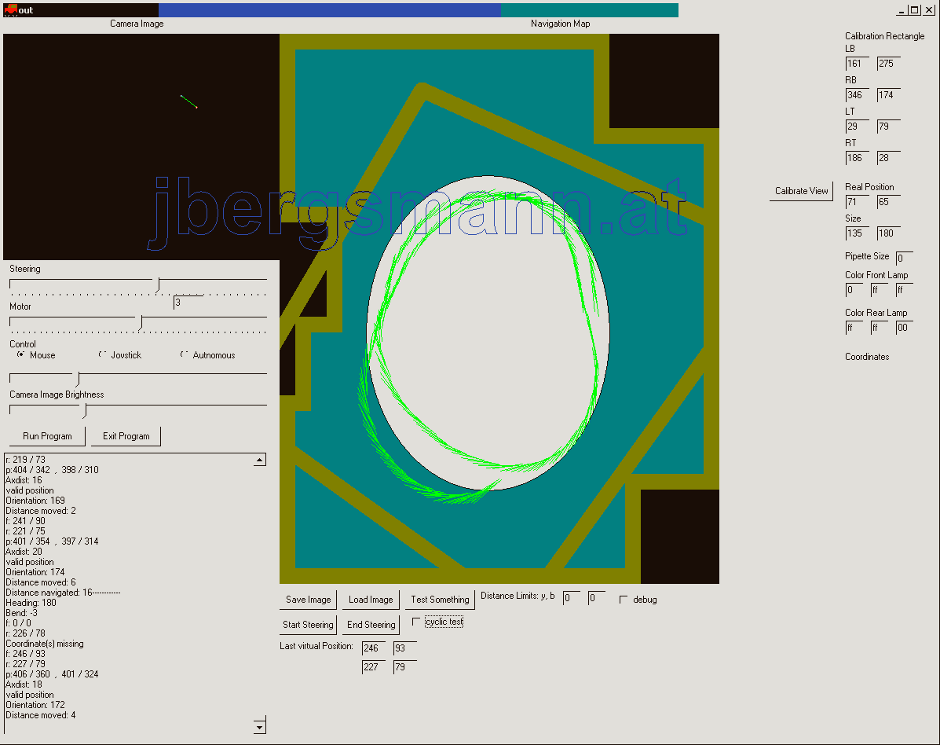Click log line "Axdist: 20"

point(24,552)
